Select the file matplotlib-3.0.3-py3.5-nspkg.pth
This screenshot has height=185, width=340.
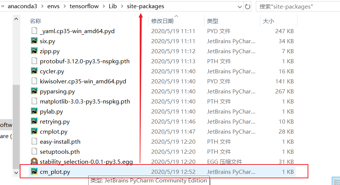[x=85, y=101]
